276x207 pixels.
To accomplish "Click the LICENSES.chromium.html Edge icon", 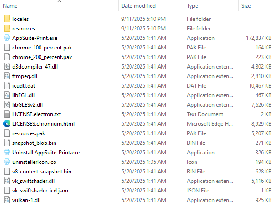I will 7,123.
